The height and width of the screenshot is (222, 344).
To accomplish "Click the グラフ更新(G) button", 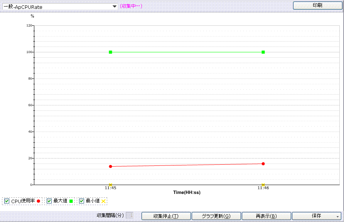I will tap(216, 216).
